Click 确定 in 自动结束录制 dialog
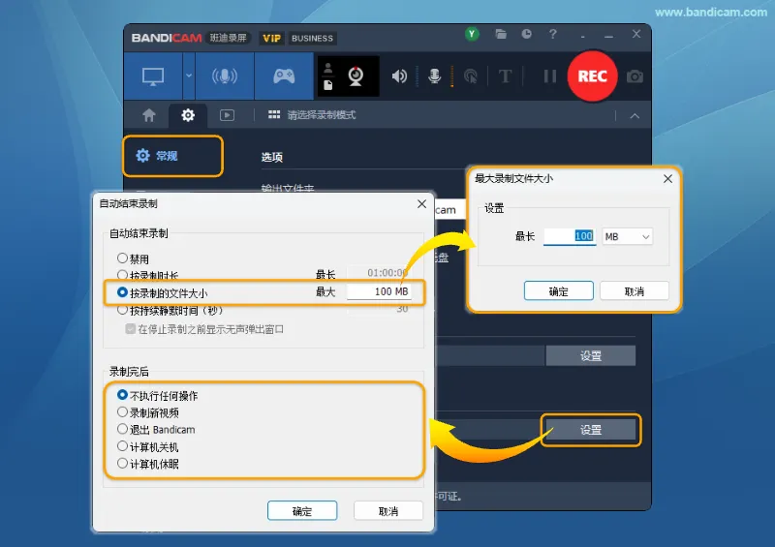The height and width of the screenshot is (547, 775). click(x=302, y=511)
